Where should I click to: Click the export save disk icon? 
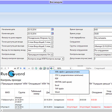(51, 68)
